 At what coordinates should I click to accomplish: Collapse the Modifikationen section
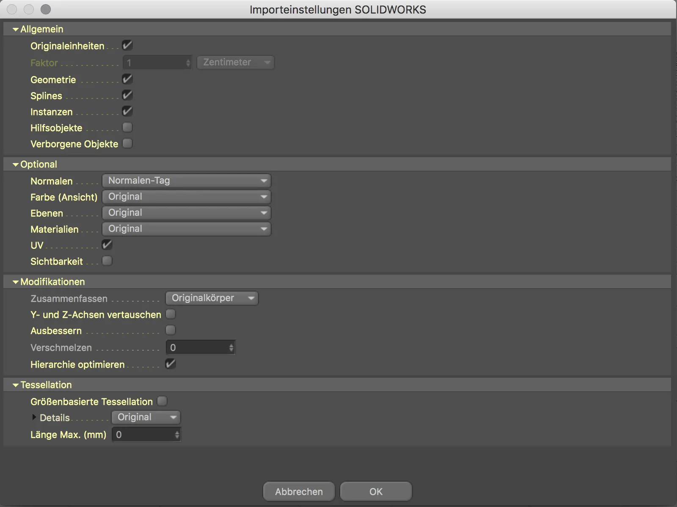click(x=16, y=282)
